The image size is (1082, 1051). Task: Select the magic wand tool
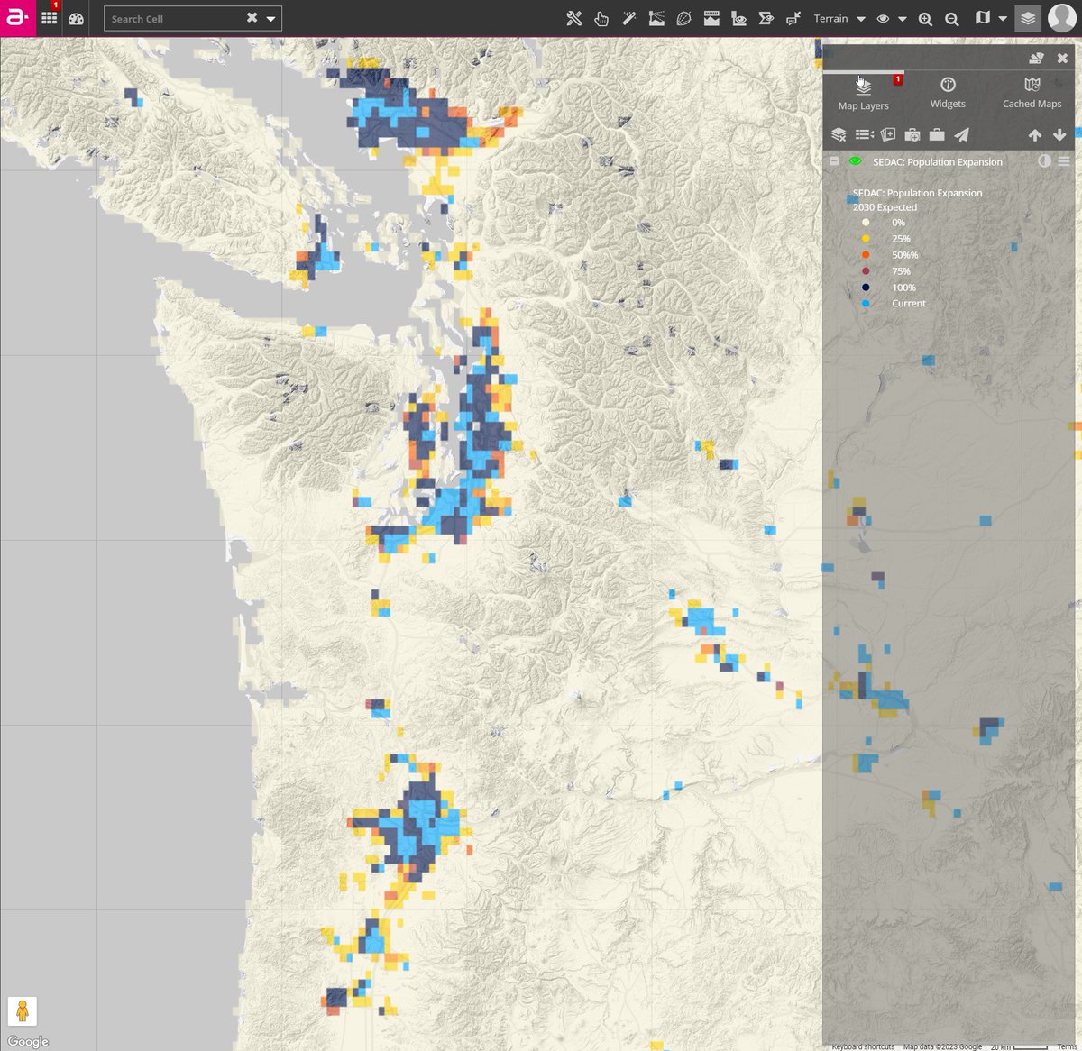click(x=629, y=18)
